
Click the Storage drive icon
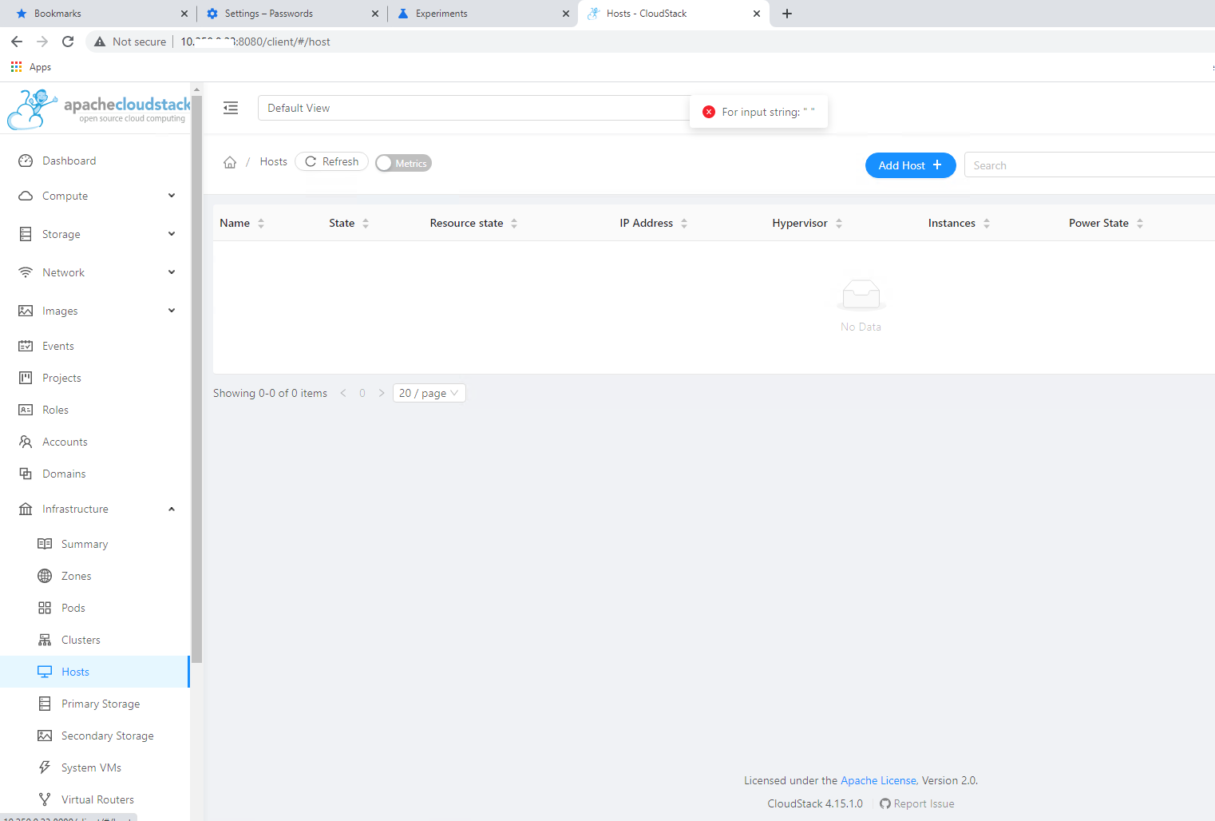26,234
